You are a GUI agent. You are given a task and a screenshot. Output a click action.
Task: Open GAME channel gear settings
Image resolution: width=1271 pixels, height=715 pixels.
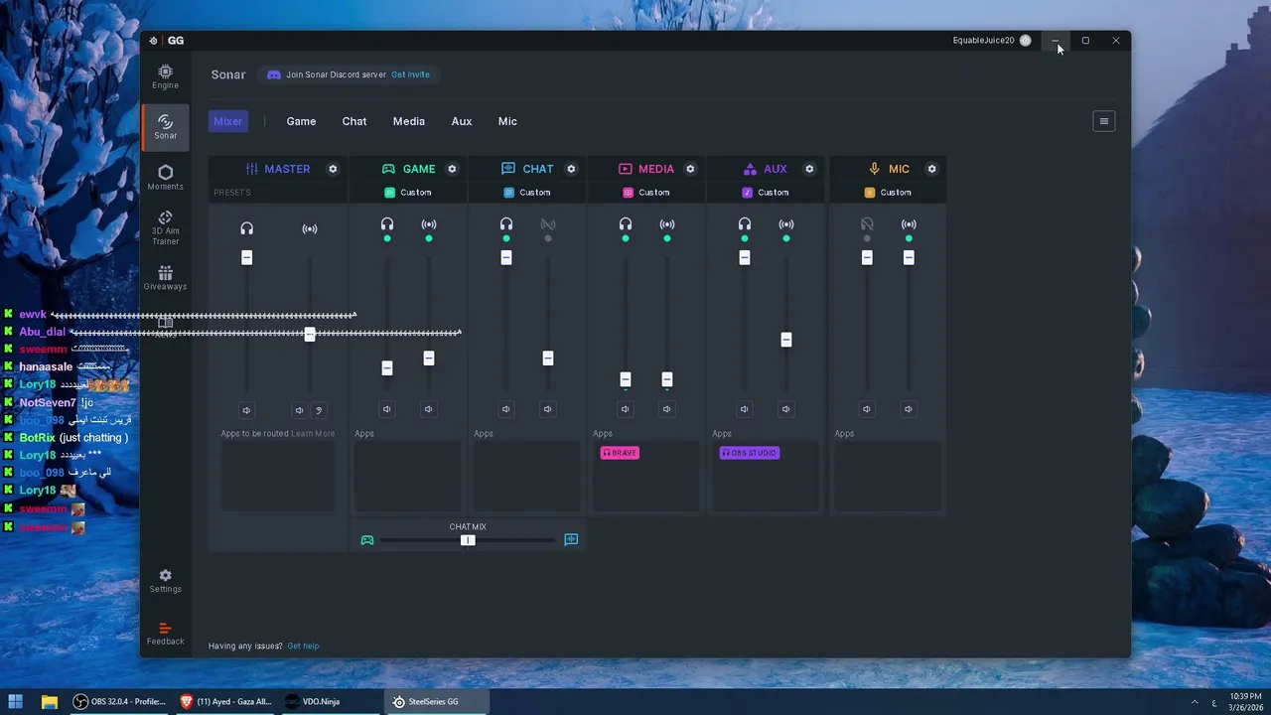click(452, 169)
